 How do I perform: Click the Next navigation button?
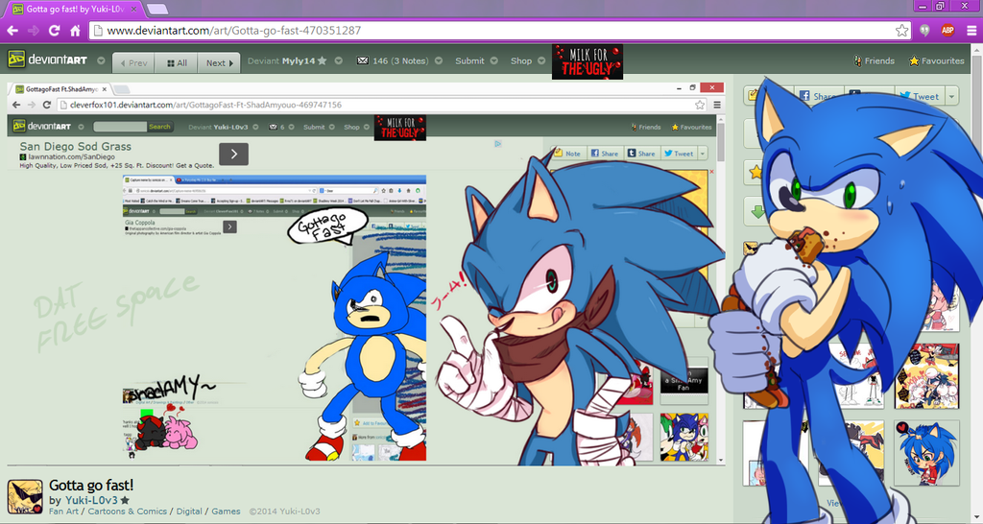[220, 62]
